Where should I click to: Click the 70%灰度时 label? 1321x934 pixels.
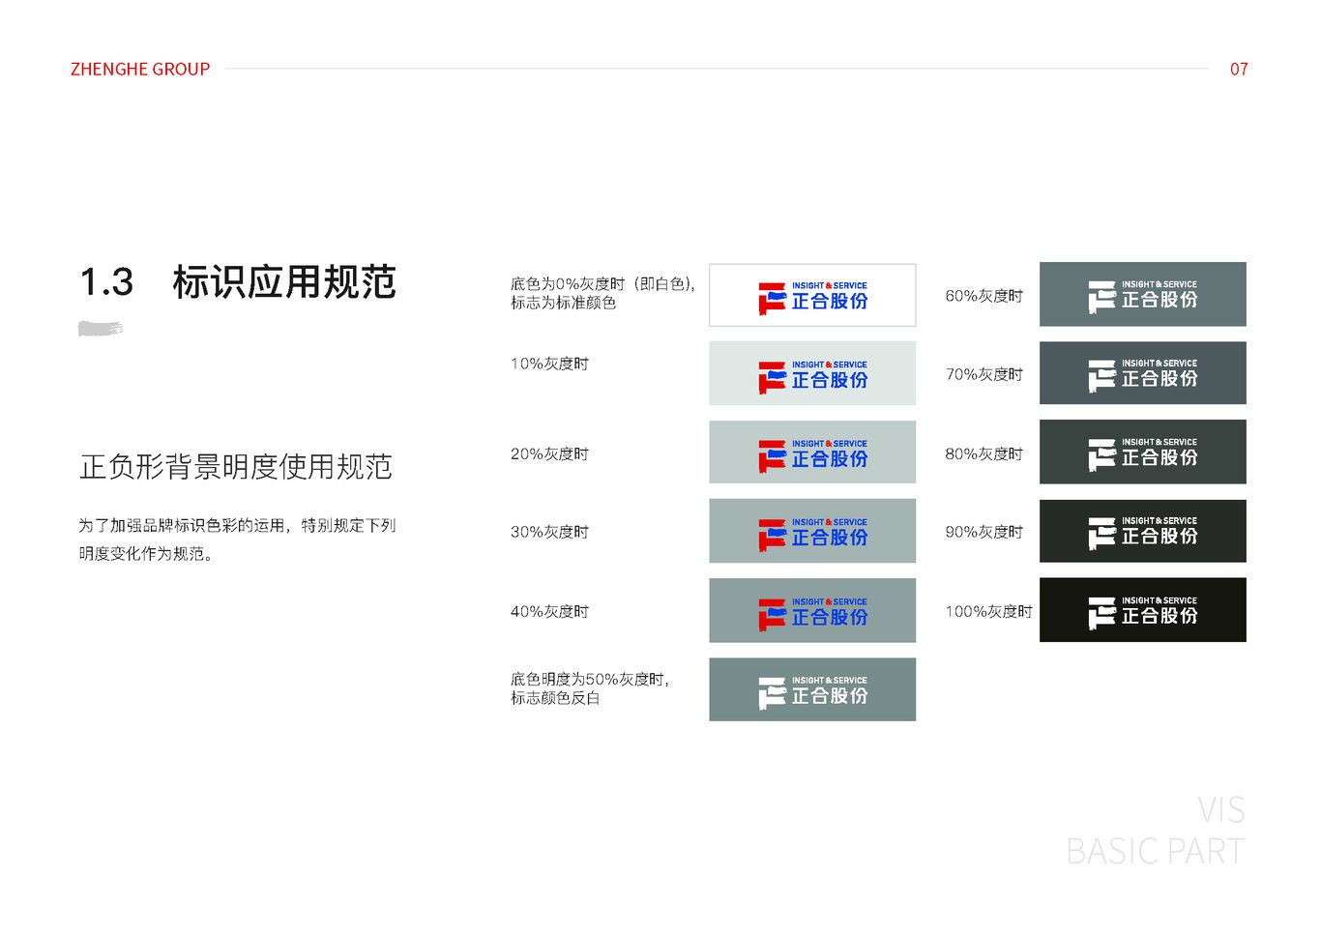tap(984, 374)
